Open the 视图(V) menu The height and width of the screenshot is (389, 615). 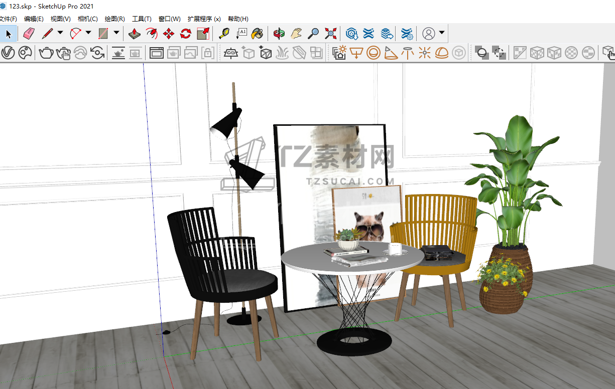point(61,19)
